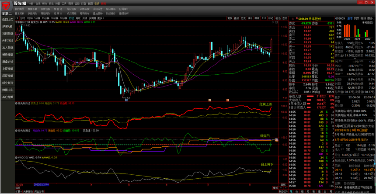
Task: Select the 财报 tab in financial panel
Action: pos(363,18)
